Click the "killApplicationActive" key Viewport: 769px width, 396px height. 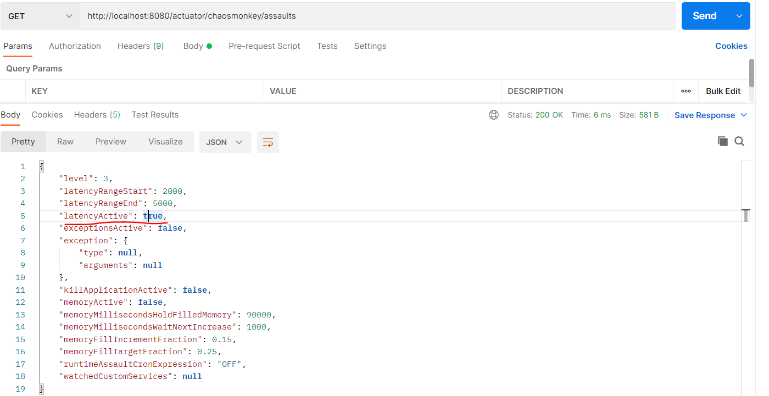point(116,290)
